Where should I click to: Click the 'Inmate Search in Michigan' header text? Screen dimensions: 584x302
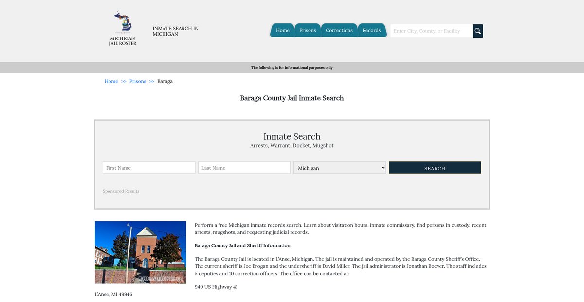click(x=176, y=31)
